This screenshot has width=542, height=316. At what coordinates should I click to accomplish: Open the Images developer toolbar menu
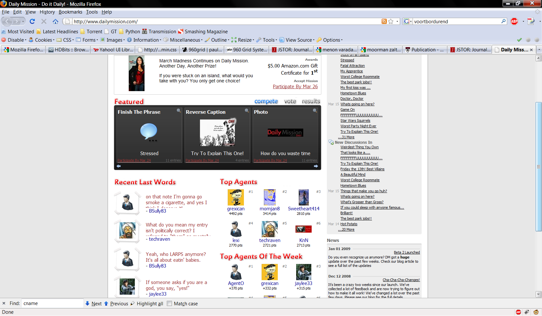[113, 40]
